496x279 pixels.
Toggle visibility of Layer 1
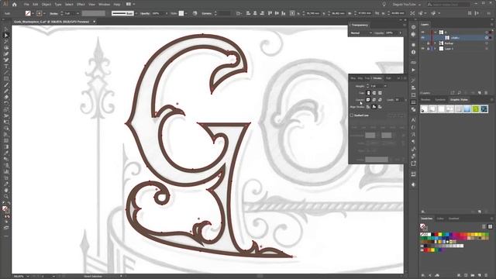point(423,49)
